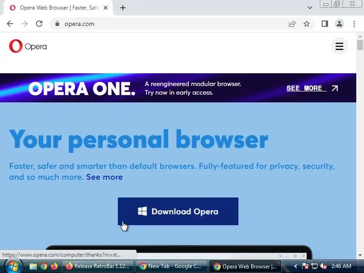Screen dimensions: 364x273
Task: Open the See more link under the headline
Action: coord(105,177)
